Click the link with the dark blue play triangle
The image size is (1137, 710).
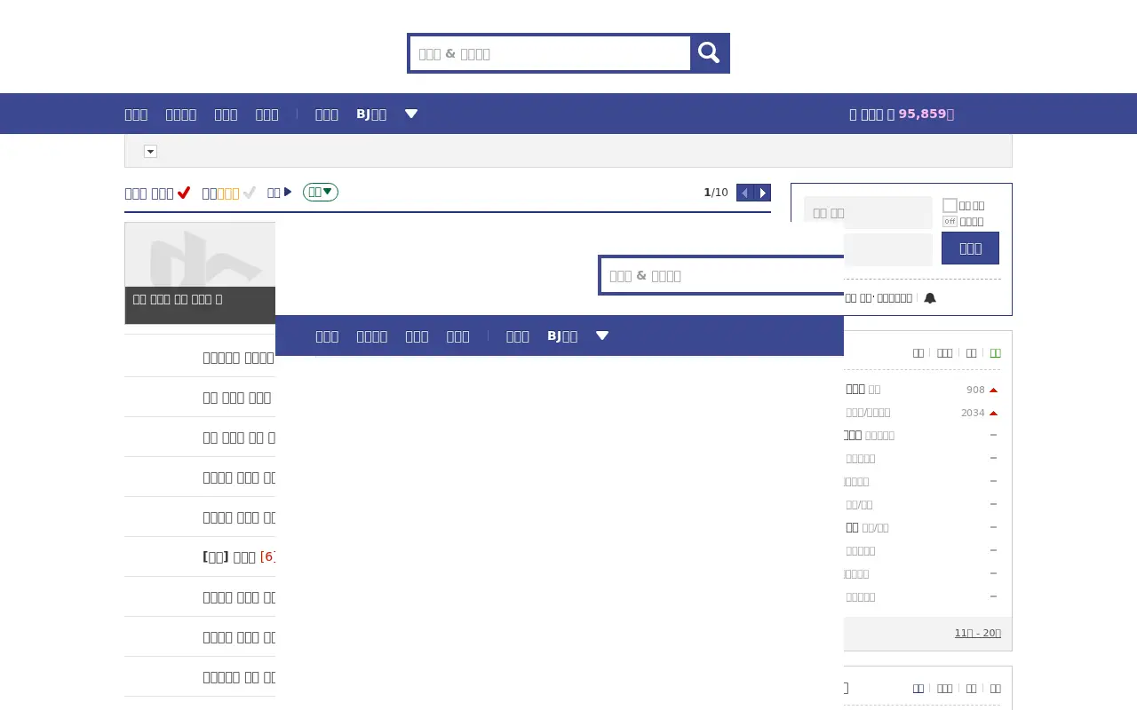[280, 193]
